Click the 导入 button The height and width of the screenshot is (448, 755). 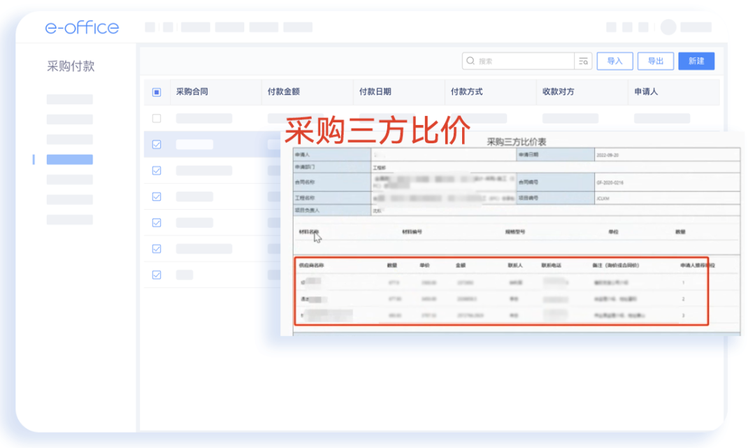[615, 61]
